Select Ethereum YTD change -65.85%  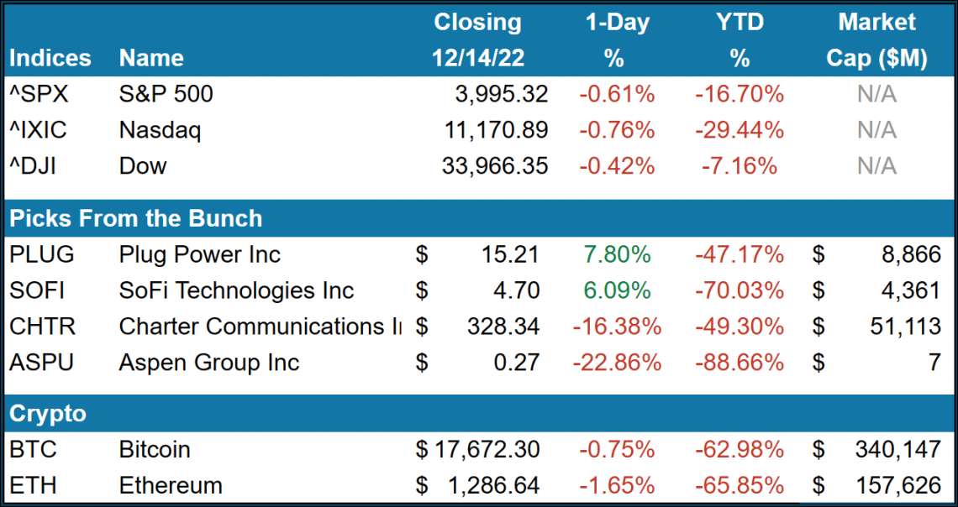pos(740,485)
